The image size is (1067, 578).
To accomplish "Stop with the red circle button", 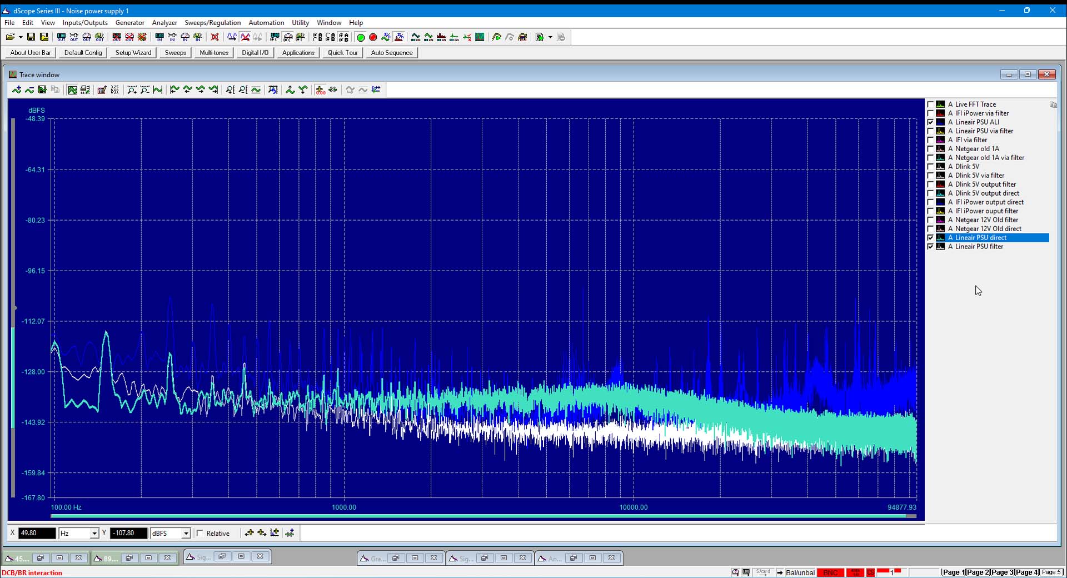I will click(373, 37).
